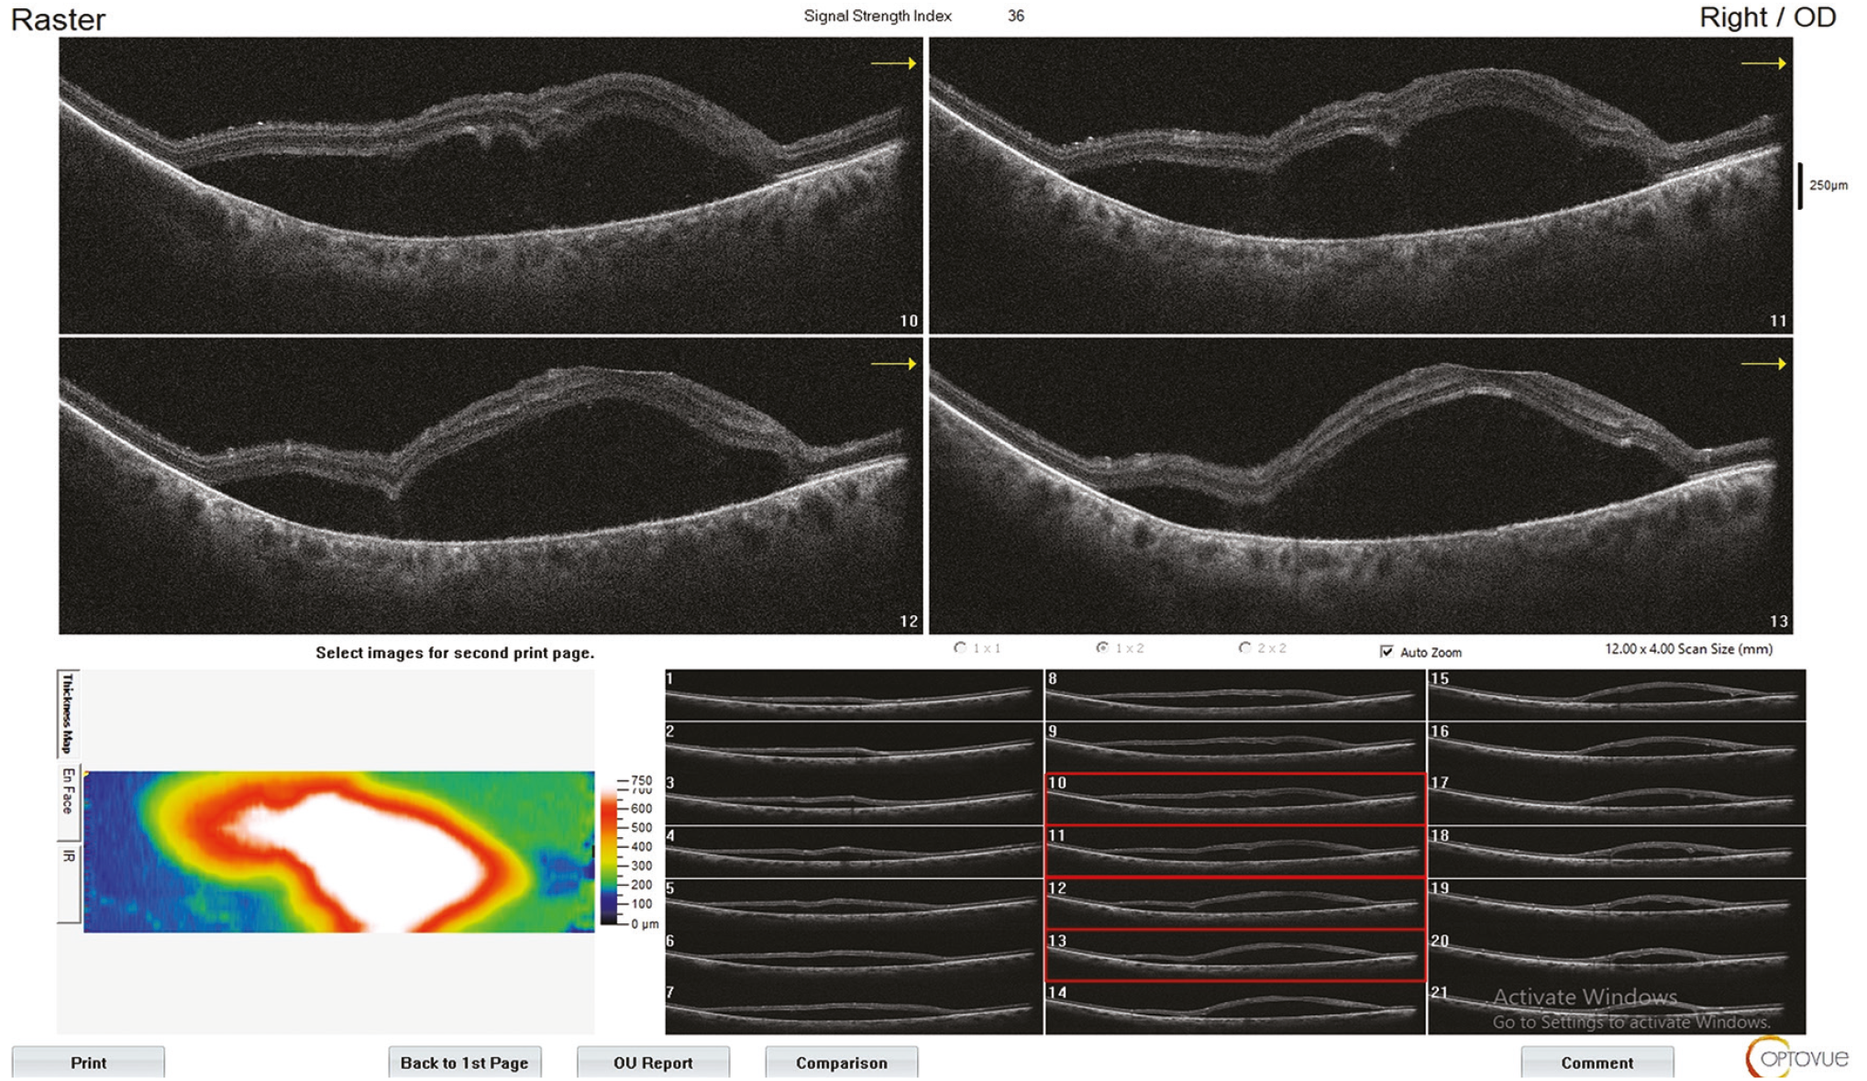This screenshot has width=1867, height=1081.
Task: Select raster scan thumbnail 8
Action: point(1235,695)
